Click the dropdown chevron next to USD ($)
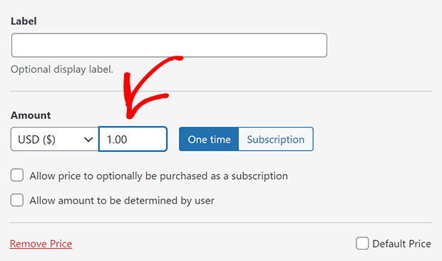This screenshot has height=261, width=442. pyautogui.click(x=88, y=140)
